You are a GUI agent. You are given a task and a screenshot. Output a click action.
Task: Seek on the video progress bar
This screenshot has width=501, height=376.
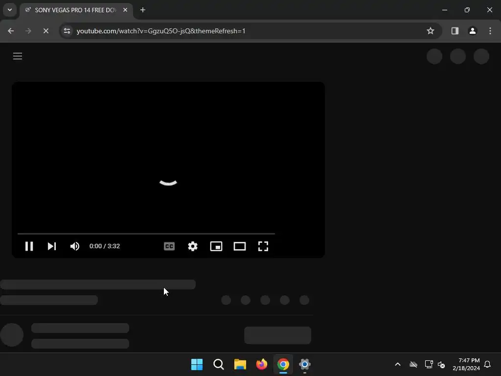click(x=146, y=234)
